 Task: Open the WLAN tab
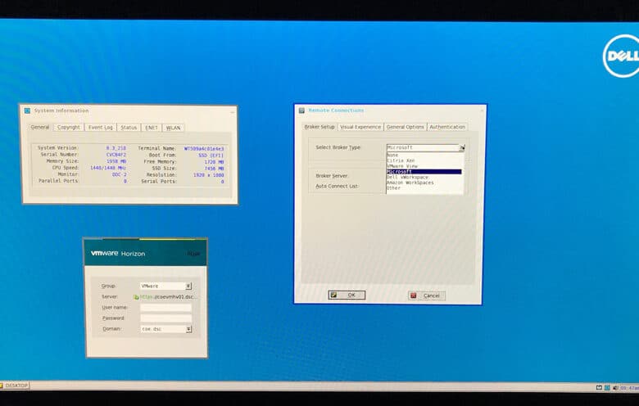pos(173,128)
